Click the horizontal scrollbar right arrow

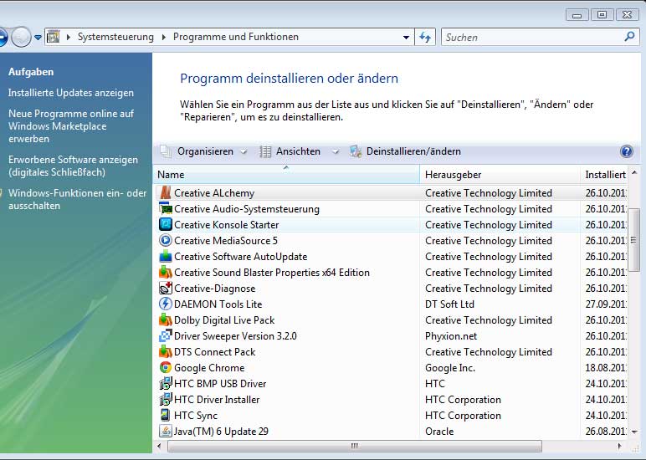(x=619, y=446)
